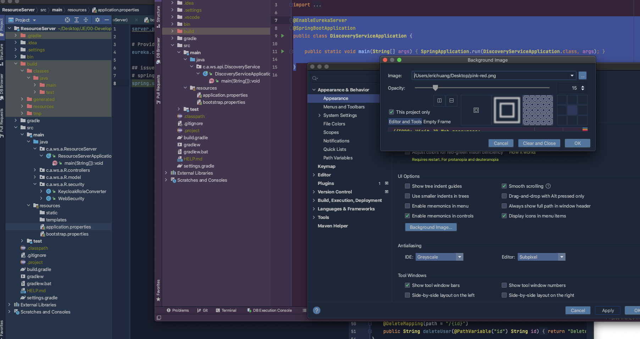Image resolution: width=640 pixels, height=339 pixels.
Task: Select Opened File with the crosshair icon
Action: pyautogui.click(x=67, y=20)
